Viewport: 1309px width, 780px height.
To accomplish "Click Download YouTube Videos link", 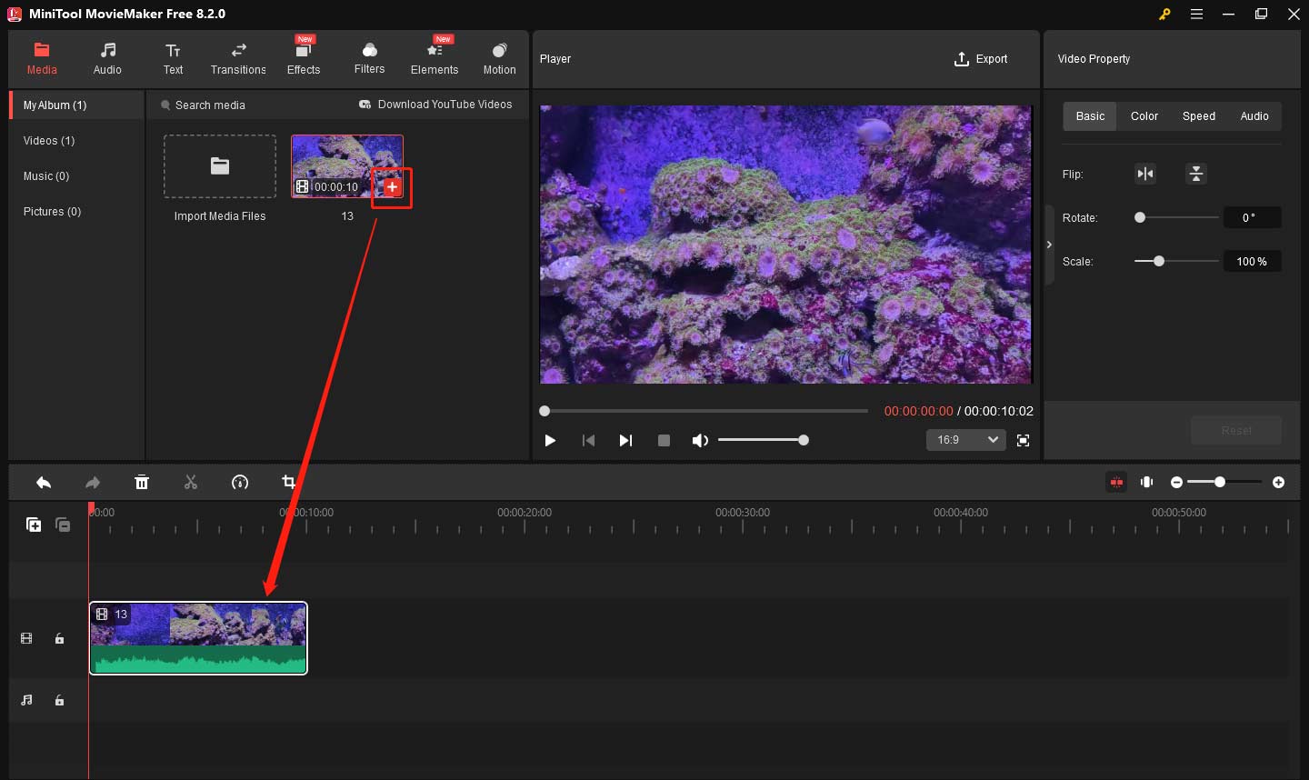I will point(435,105).
